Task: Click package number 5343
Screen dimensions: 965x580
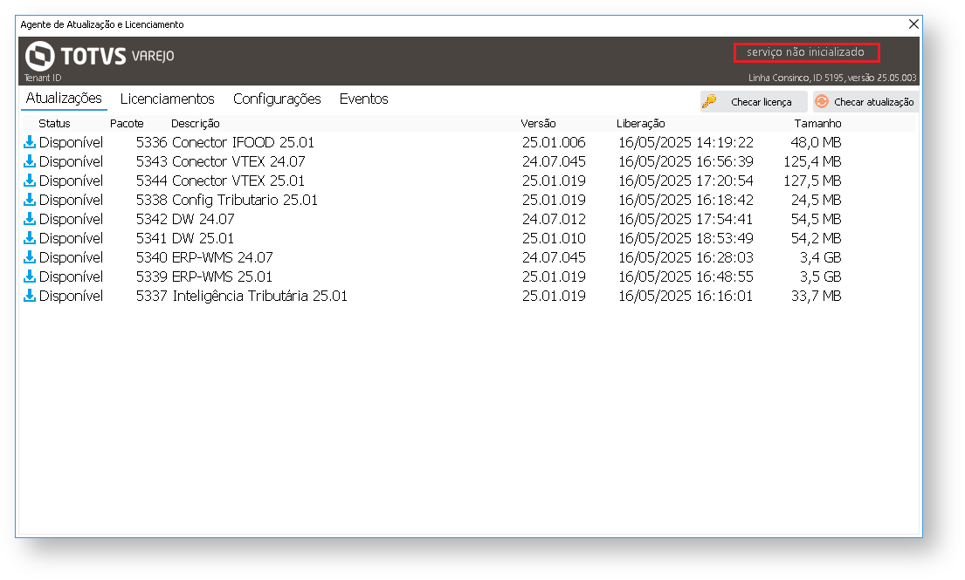Action: click(x=151, y=161)
